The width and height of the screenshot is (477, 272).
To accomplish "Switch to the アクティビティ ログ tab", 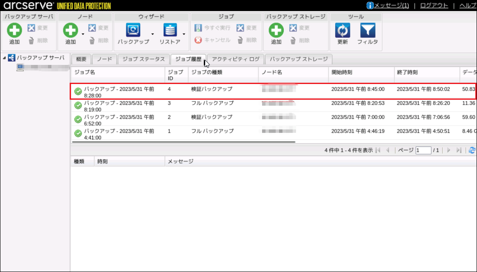I will click(x=235, y=59).
